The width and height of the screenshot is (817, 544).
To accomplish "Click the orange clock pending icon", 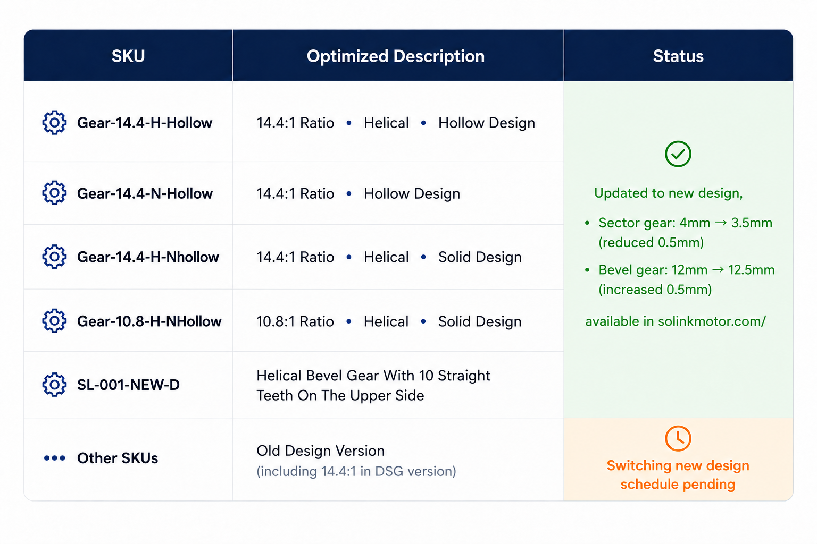I will pos(678,438).
